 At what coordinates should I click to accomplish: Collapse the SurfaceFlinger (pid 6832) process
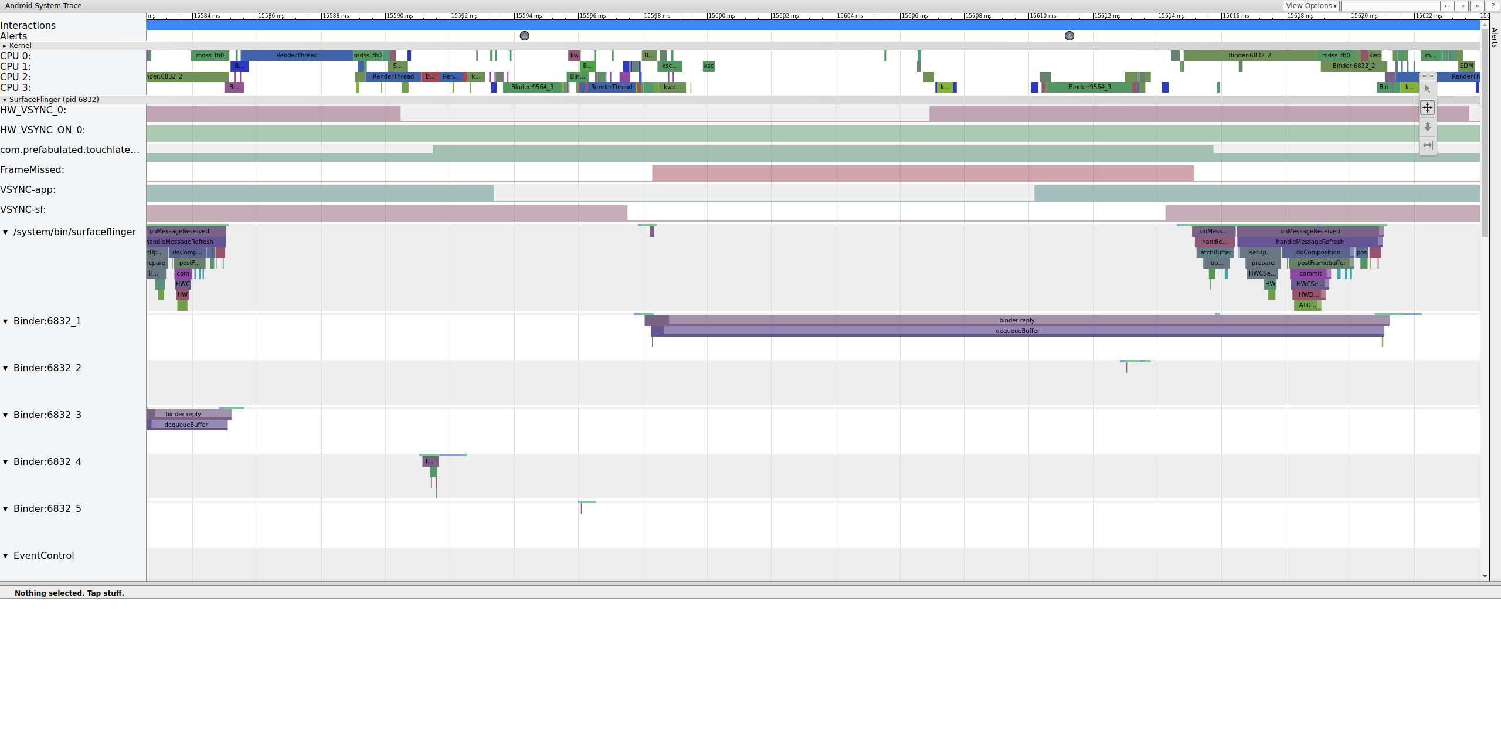coord(5,100)
